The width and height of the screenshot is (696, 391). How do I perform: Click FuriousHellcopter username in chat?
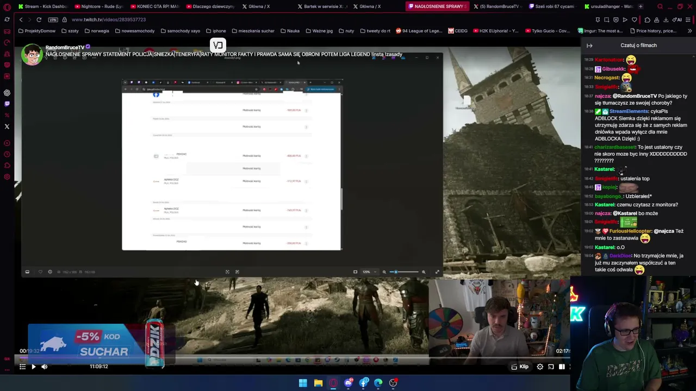630,231
